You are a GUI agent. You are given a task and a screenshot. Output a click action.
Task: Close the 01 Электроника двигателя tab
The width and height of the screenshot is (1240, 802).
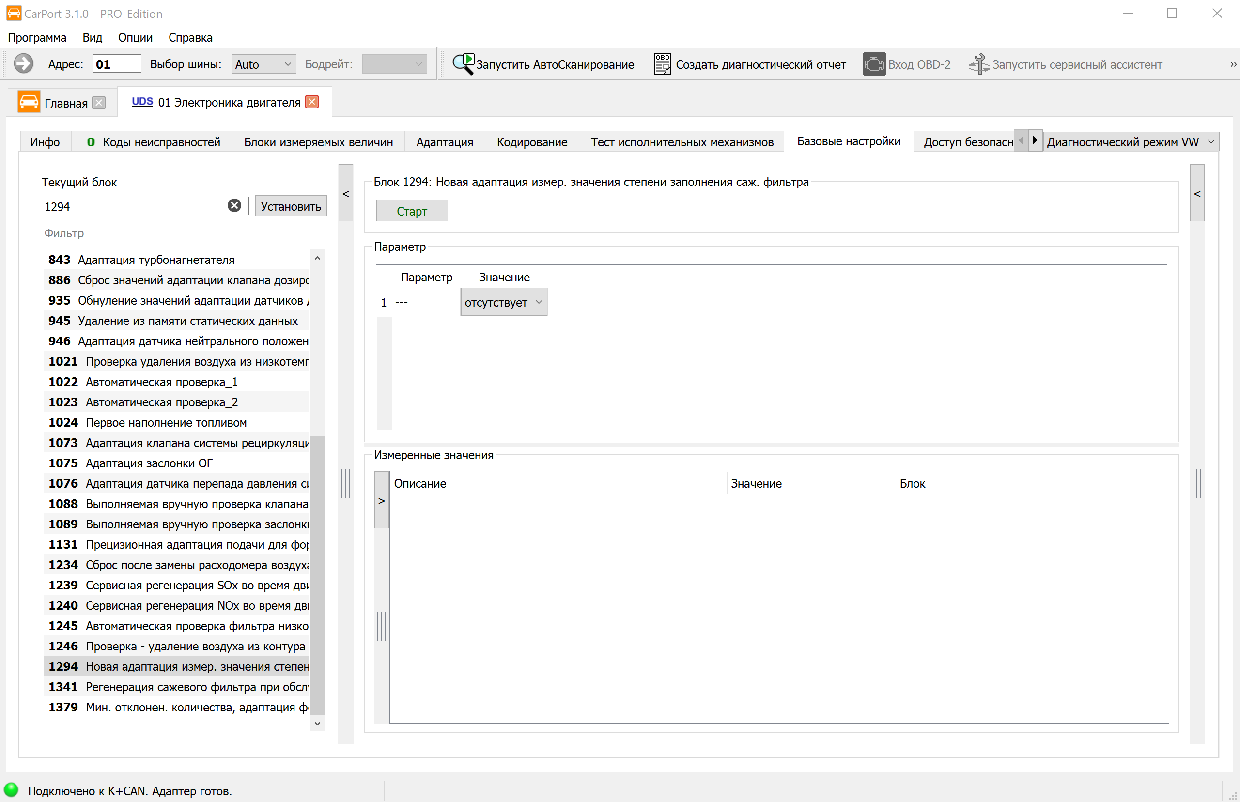(x=312, y=102)
